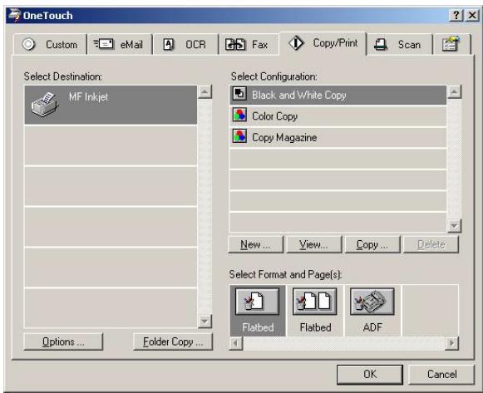Click destination list scroll down arrow
Screen dimensions: 483x393
pos(205,322)
